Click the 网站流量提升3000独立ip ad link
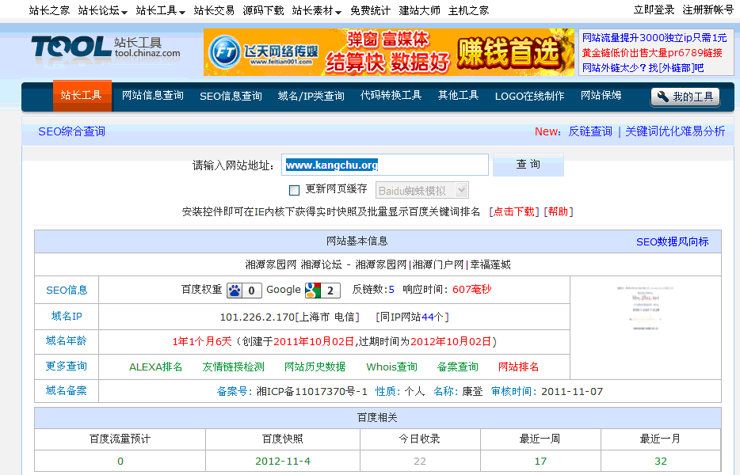740x475 pixels. pyautogui.click(x=654, y=38)
